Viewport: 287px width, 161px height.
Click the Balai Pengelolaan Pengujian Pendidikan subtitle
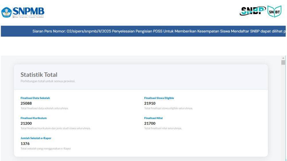(x=29, y=17)
